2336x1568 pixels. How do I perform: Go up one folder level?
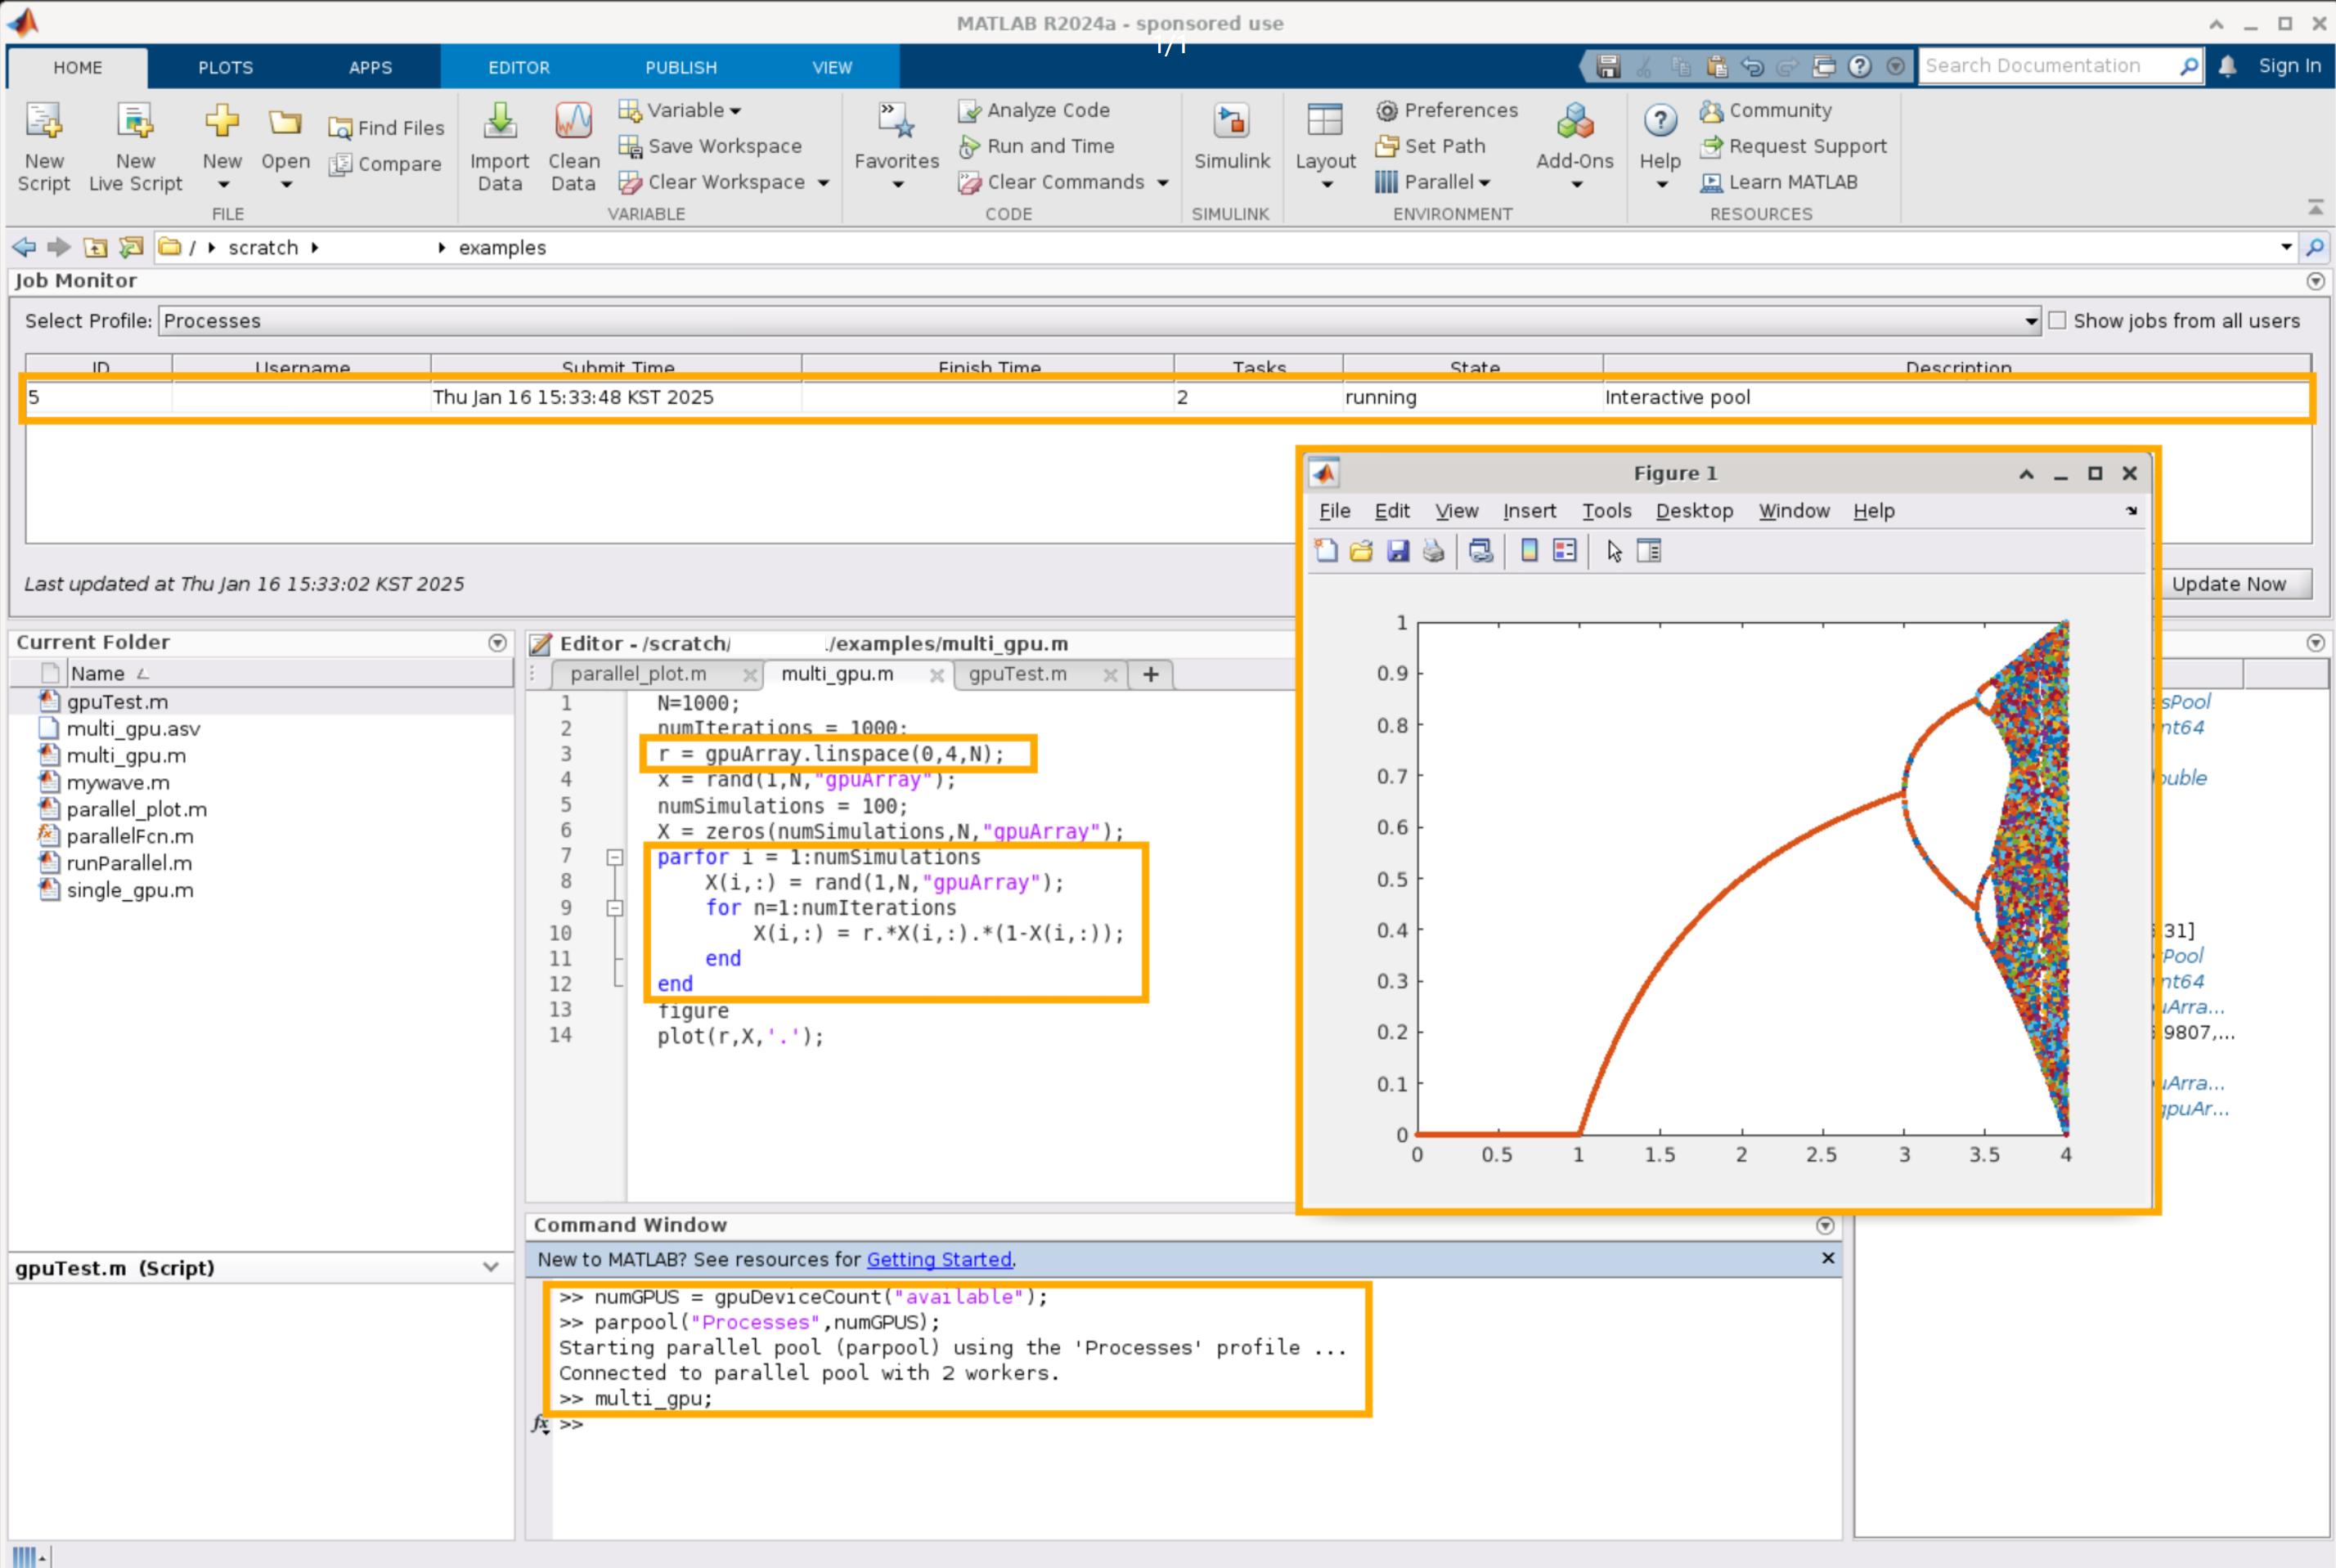point(95,247)
